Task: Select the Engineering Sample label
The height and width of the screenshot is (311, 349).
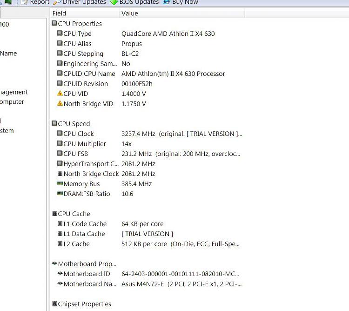Action: [x=90, y=64]
